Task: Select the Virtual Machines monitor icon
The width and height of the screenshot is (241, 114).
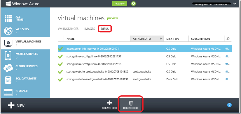Action: pyautogui.click(x=8, y=43)
